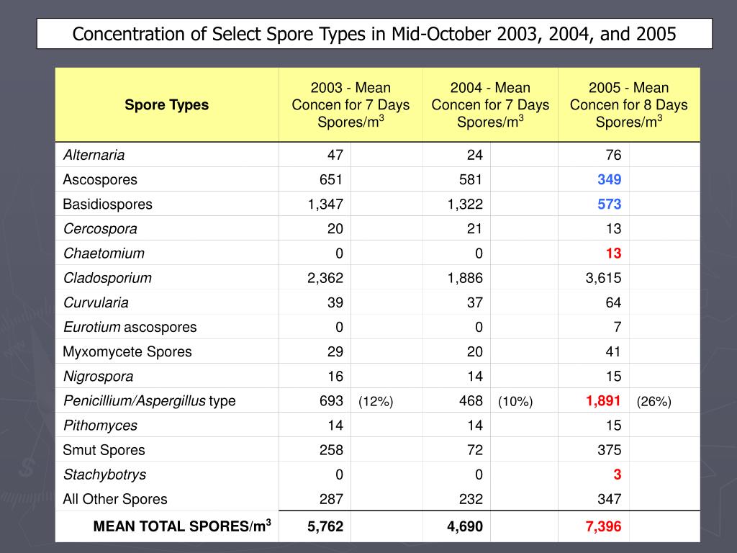
Task: Select the 'All Other Spores' row label
Action: click(x=115, y=499)
